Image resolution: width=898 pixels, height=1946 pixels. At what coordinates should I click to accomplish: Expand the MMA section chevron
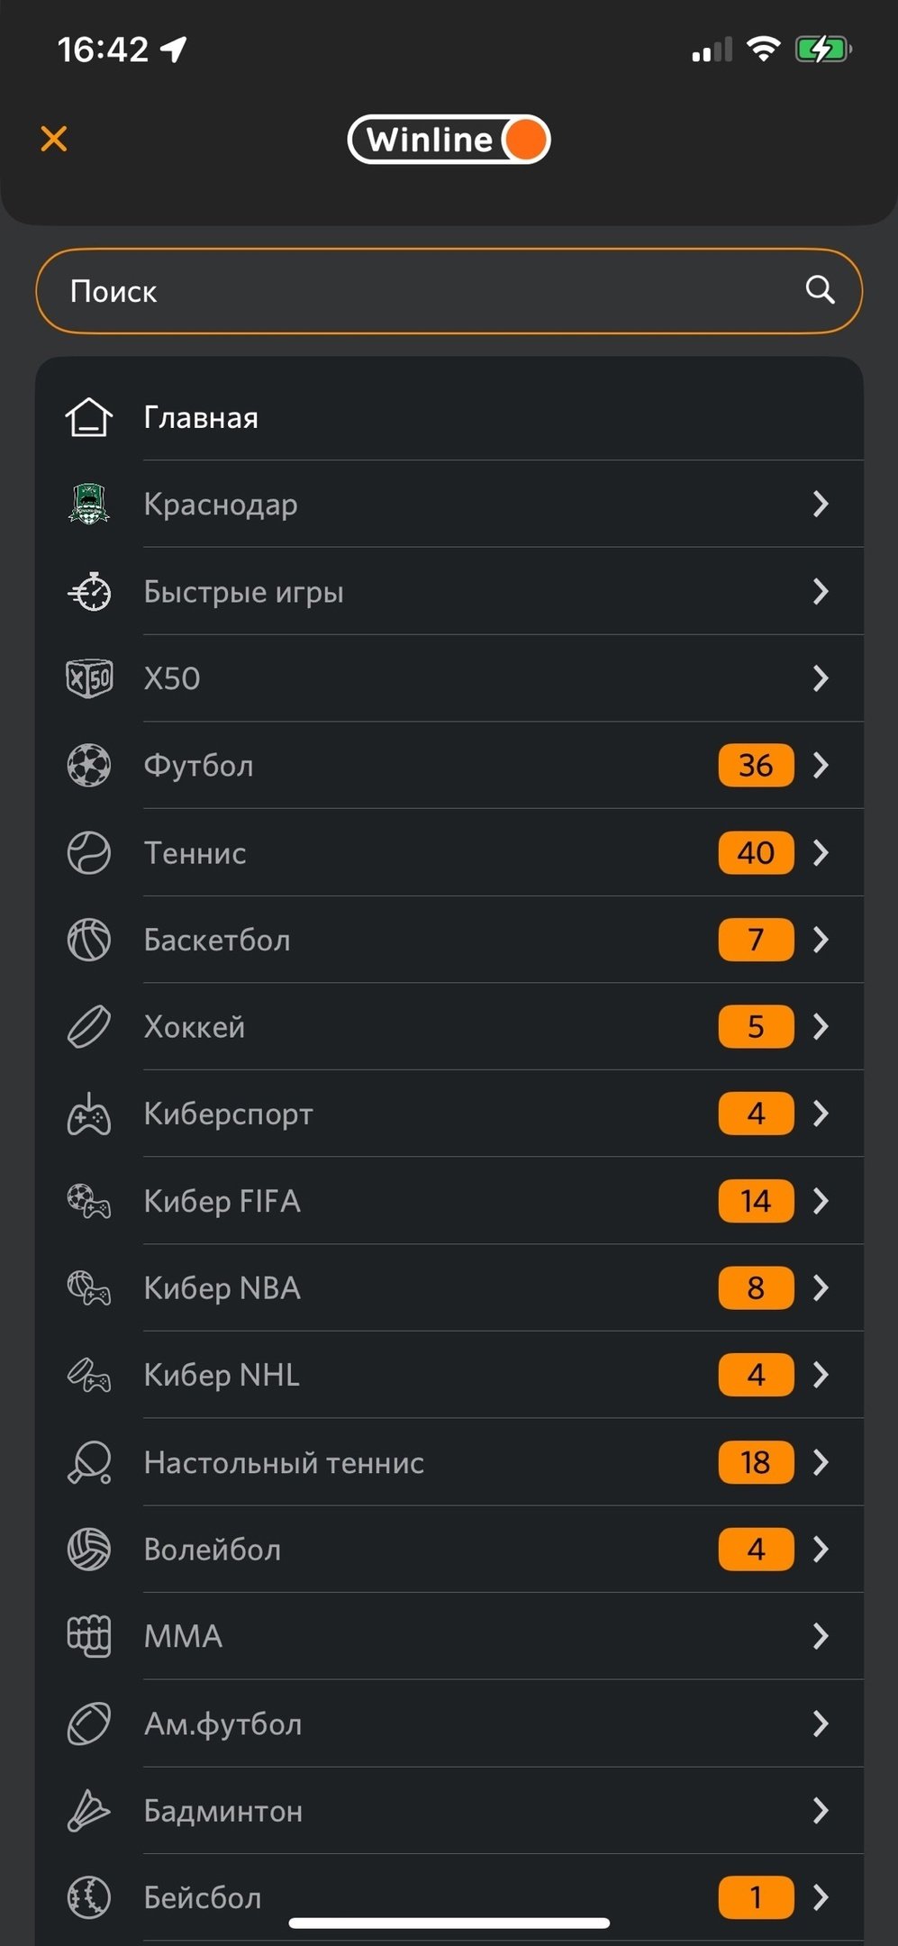point(821,1636)
